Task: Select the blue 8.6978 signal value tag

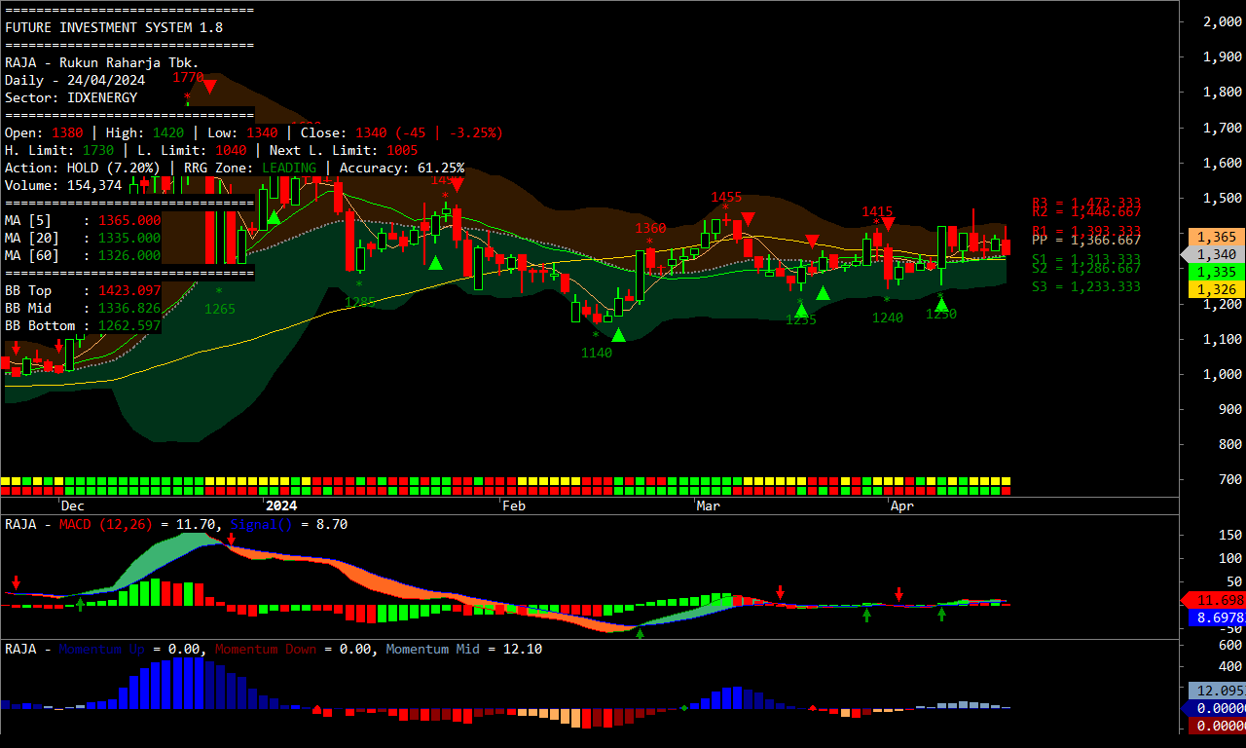Action: 1216,618
